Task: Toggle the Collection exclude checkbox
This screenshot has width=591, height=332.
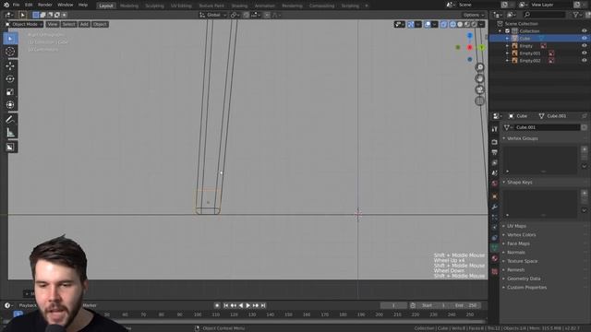Action: click(507, 30)
